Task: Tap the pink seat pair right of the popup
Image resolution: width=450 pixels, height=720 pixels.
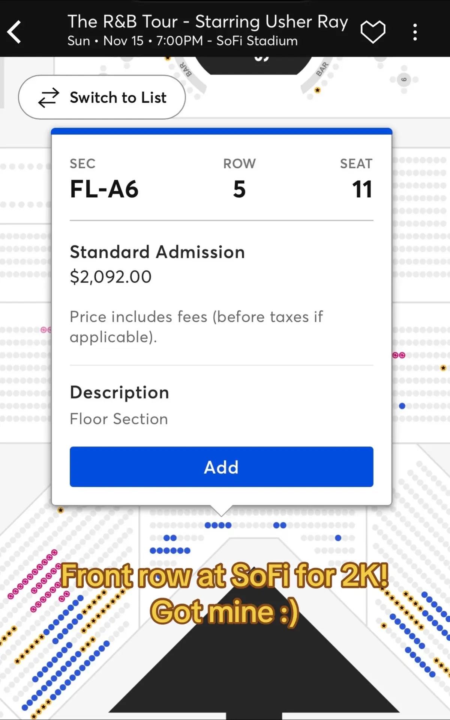Action: point(399,355)
